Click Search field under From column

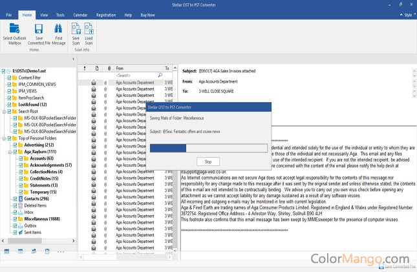click(x=136, y=76)
